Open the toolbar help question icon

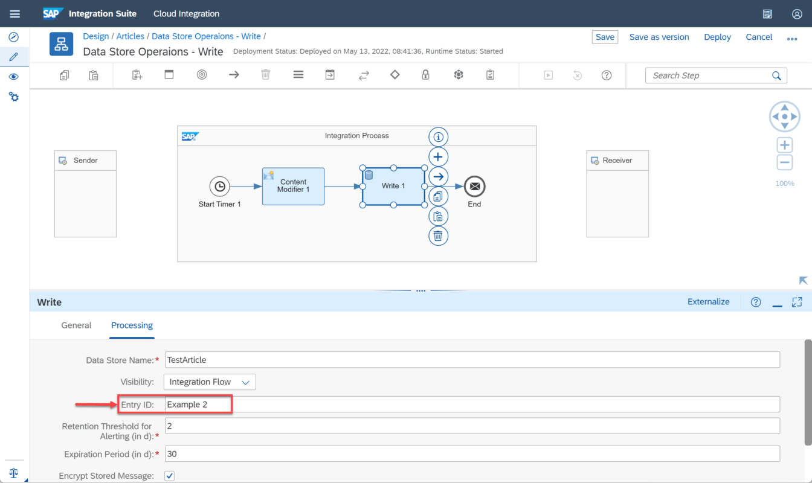607,75
